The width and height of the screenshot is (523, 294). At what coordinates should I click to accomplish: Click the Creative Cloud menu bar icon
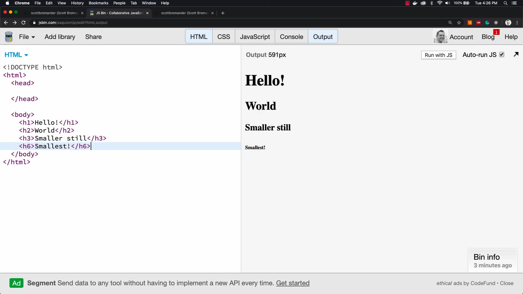point(423,3)
